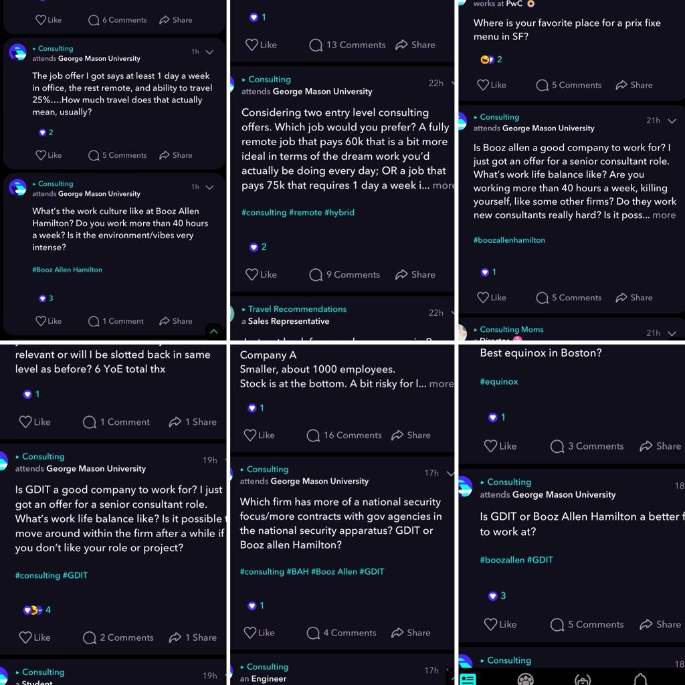The height and width of the screenshot is (685, 685).
Task: Open the communities group icon in navigation bar
Action: pos(525,680)
